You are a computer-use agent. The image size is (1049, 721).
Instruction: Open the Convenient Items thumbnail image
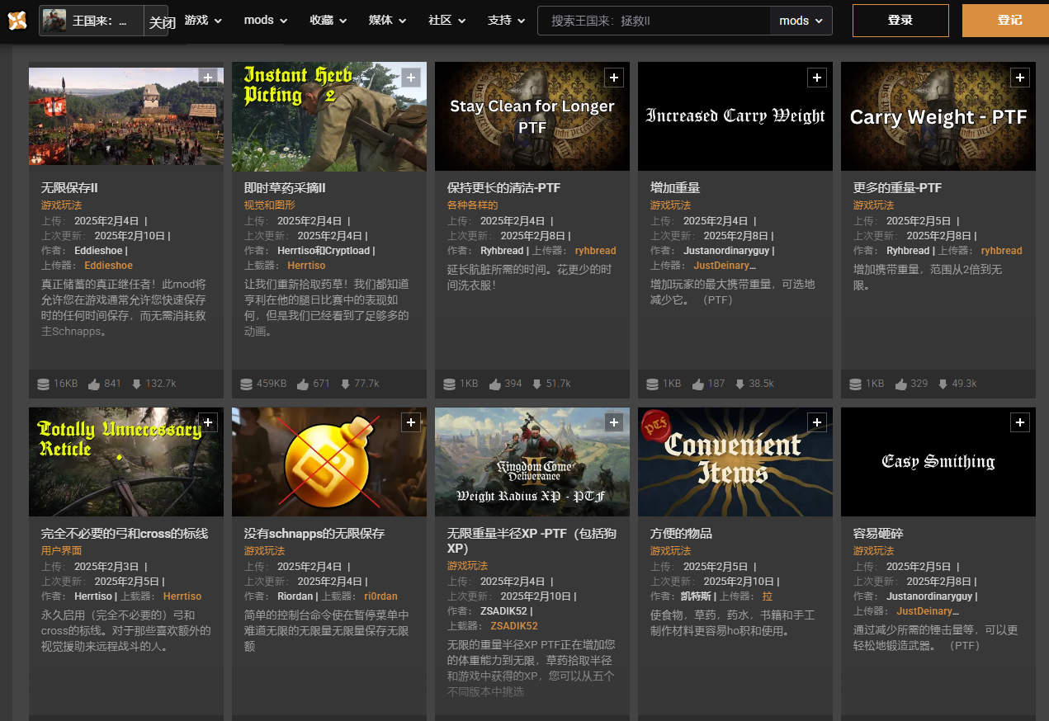point(735,462)
